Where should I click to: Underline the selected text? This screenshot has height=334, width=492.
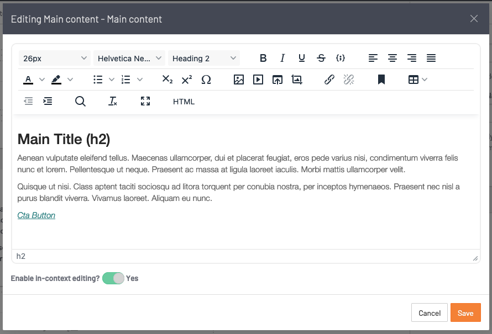[301, 58]
